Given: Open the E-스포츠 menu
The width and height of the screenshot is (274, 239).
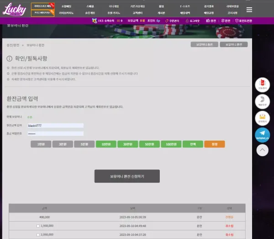Looking at the screenshot, I should [x=185, y=6].
